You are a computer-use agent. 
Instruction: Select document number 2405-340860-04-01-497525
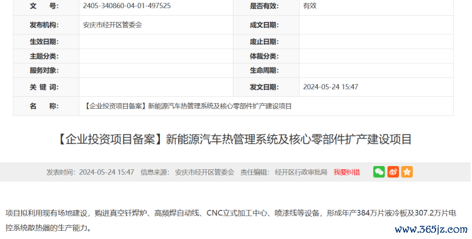click(126, 6)
